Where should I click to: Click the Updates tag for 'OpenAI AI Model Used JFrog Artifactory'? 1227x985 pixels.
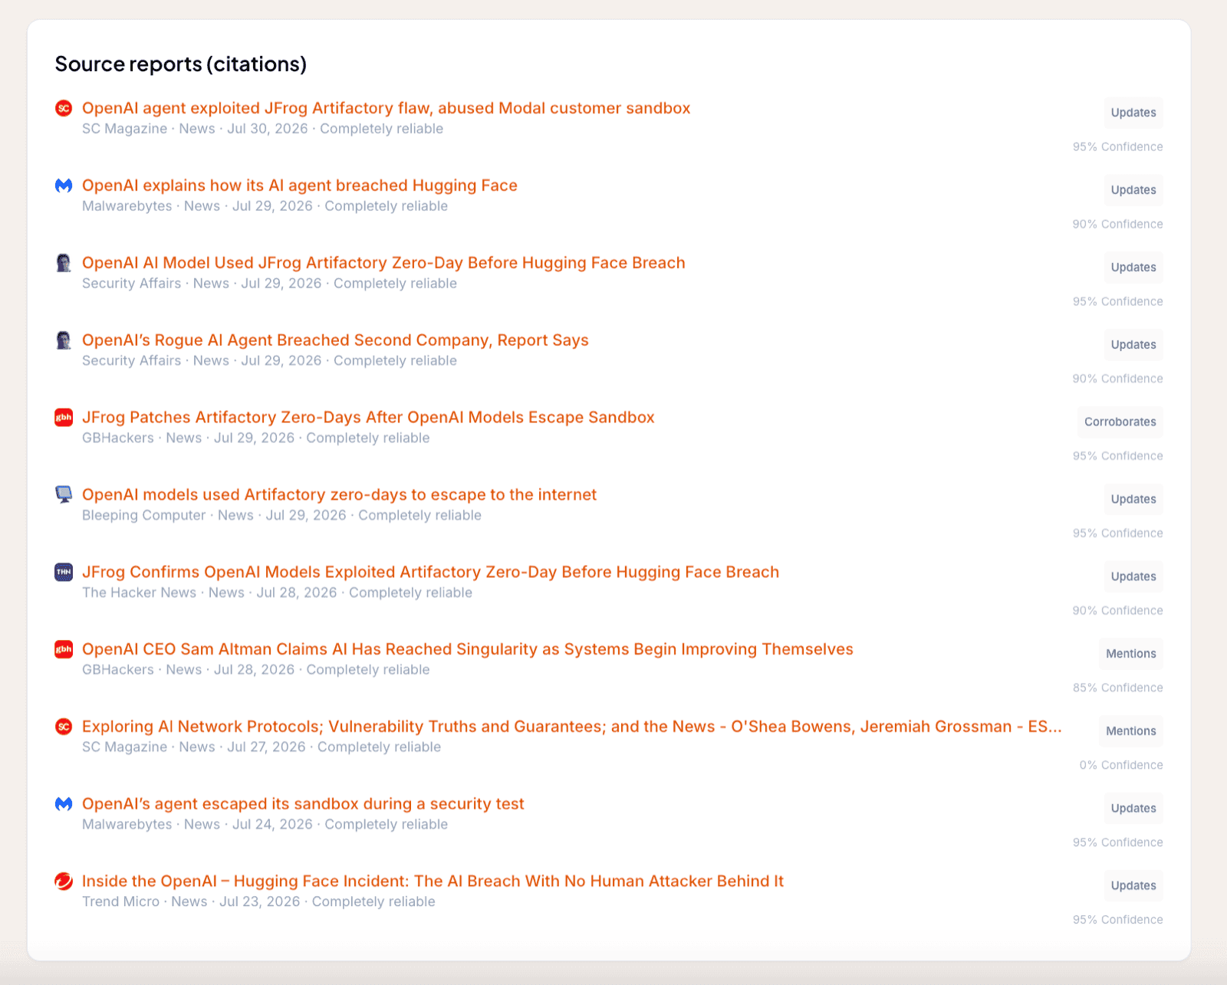[1133, 268]
